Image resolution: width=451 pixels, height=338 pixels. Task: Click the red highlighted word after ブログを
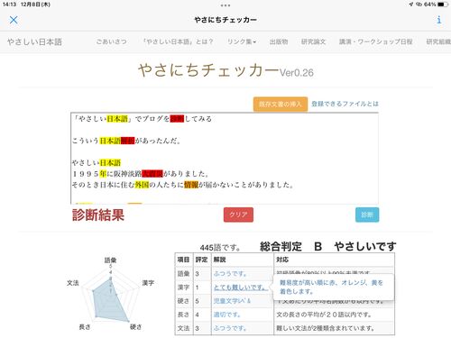click(x=177, y=119)
